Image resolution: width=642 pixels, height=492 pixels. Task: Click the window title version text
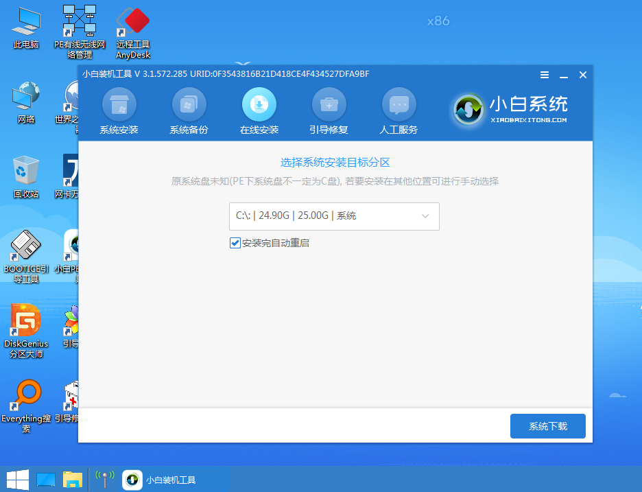click(226, 74)
